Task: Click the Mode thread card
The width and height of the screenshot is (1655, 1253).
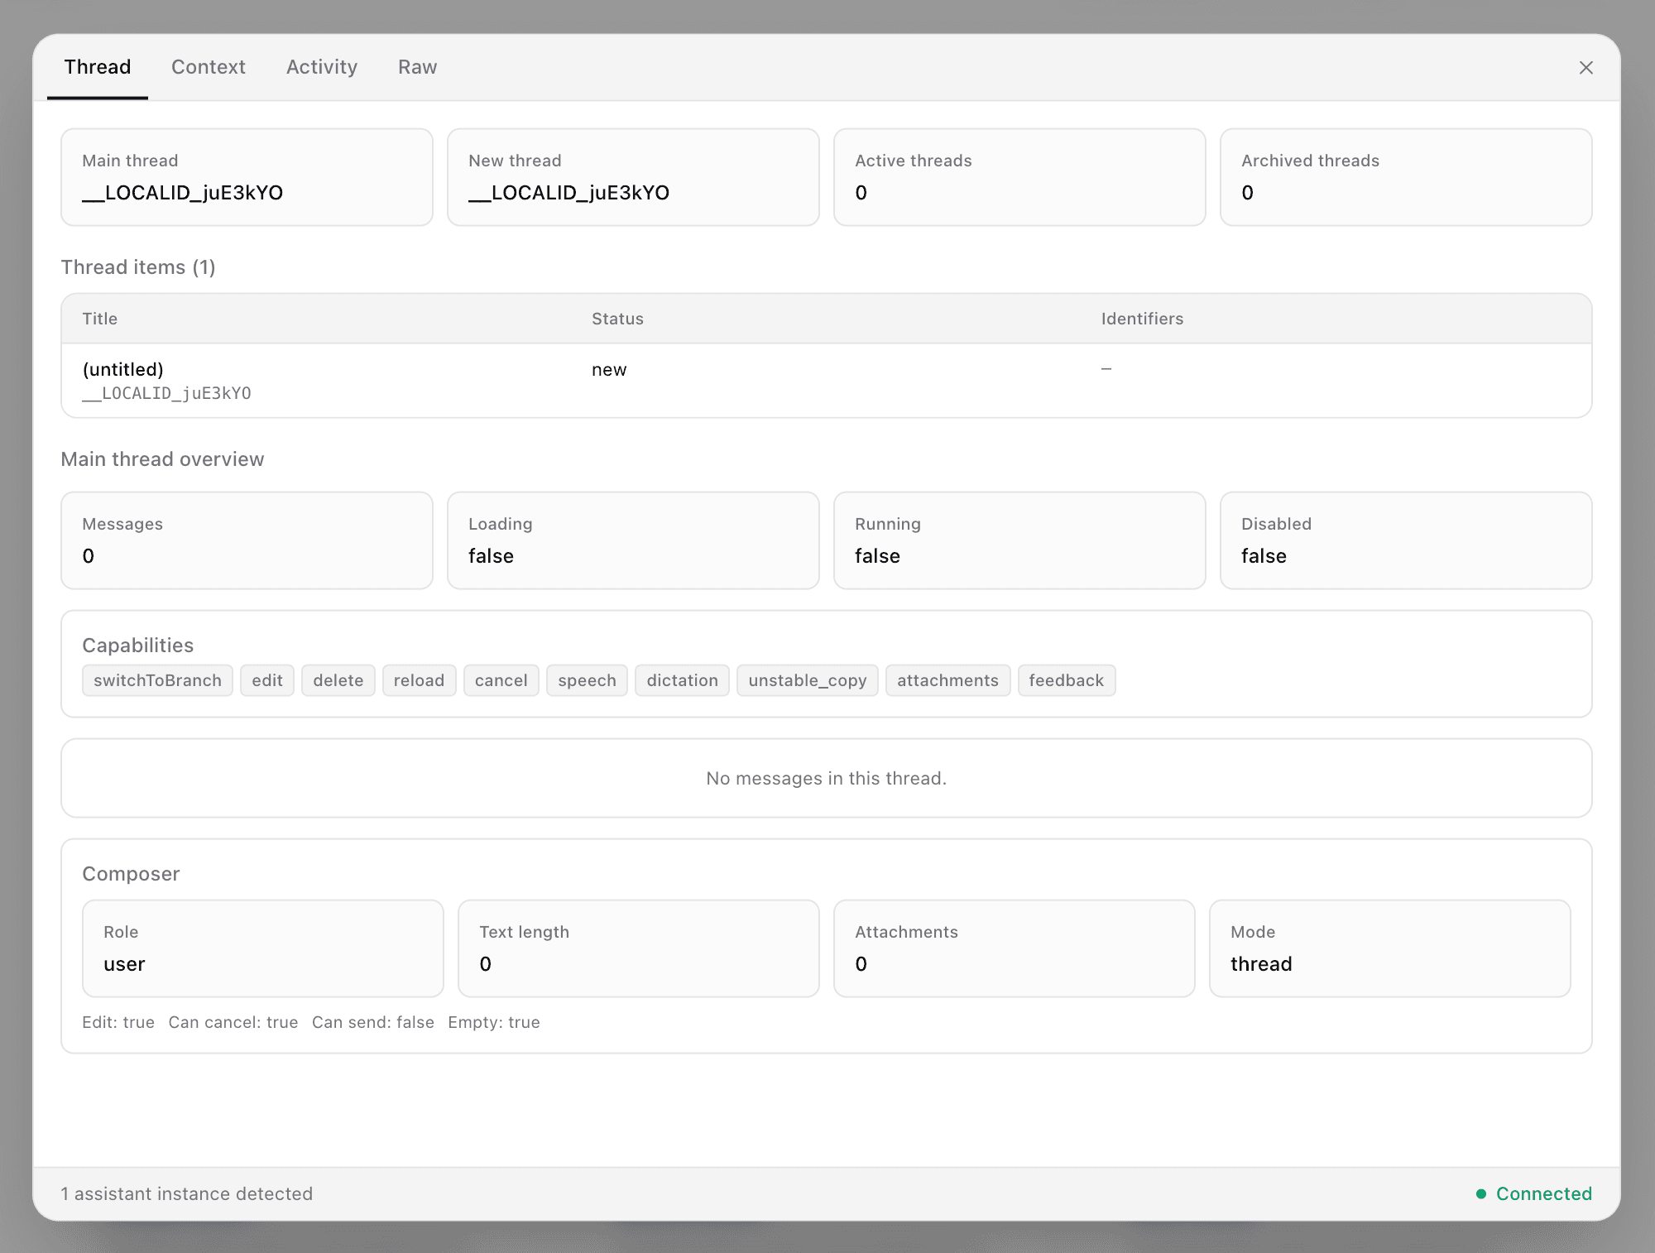Action: click(1390, 948)
